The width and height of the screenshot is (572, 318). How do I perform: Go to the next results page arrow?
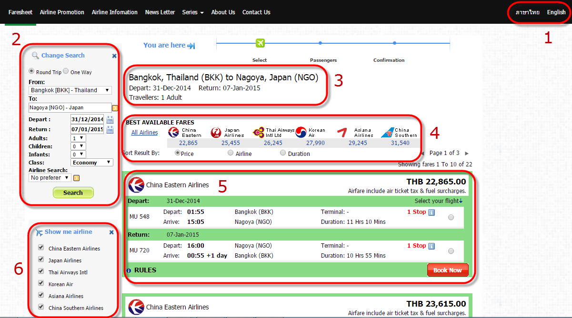467,154
